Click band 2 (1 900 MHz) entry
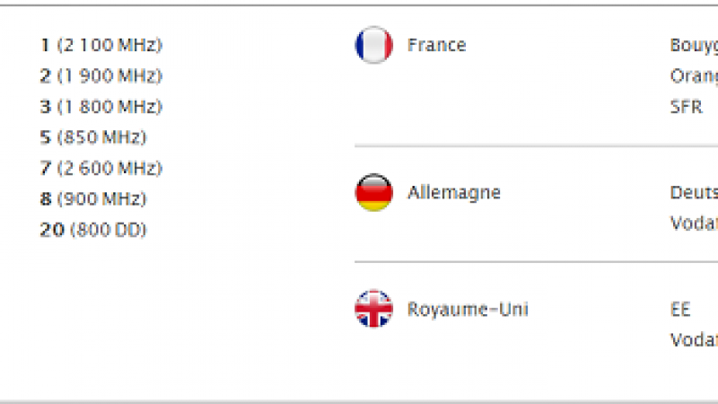 101,76
